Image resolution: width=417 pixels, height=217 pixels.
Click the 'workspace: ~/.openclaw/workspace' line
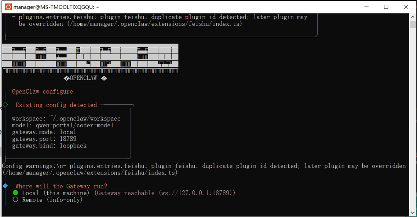click(x=66, y=118)
